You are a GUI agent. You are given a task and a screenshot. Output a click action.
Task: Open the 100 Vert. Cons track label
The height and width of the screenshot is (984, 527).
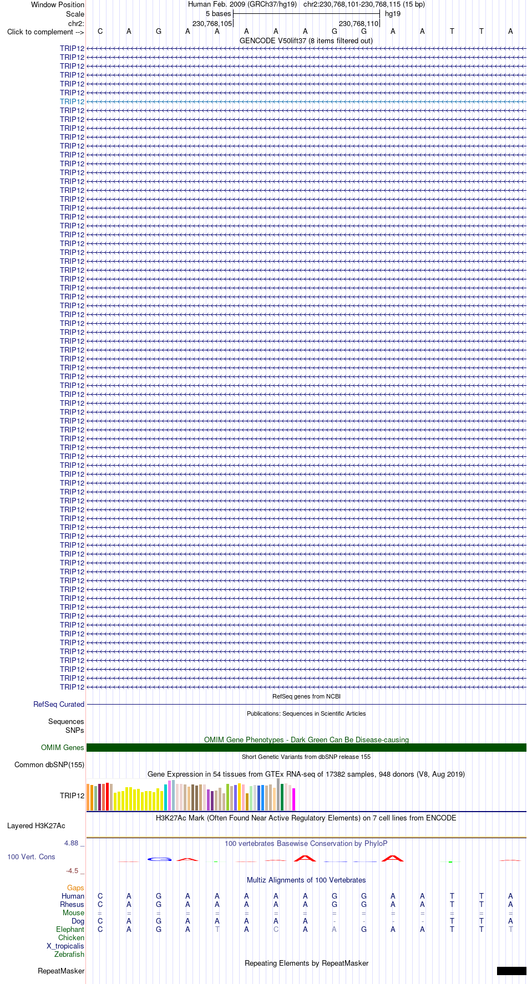coord(31,856)
